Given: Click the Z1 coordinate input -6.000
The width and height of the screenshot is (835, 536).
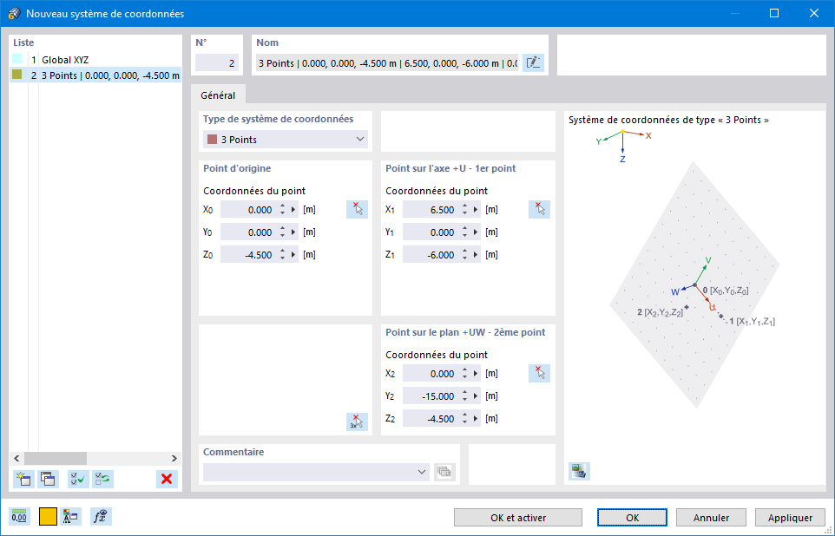Looking at the screenshot, I should tap(431, 254).
